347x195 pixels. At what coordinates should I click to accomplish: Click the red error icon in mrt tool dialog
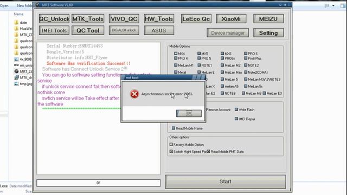(134, 94)
